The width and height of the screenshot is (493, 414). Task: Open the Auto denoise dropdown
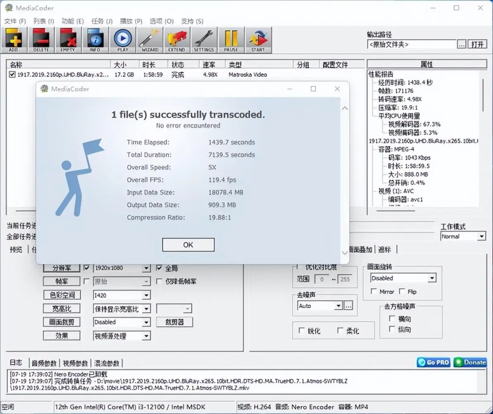pos(338,306)
